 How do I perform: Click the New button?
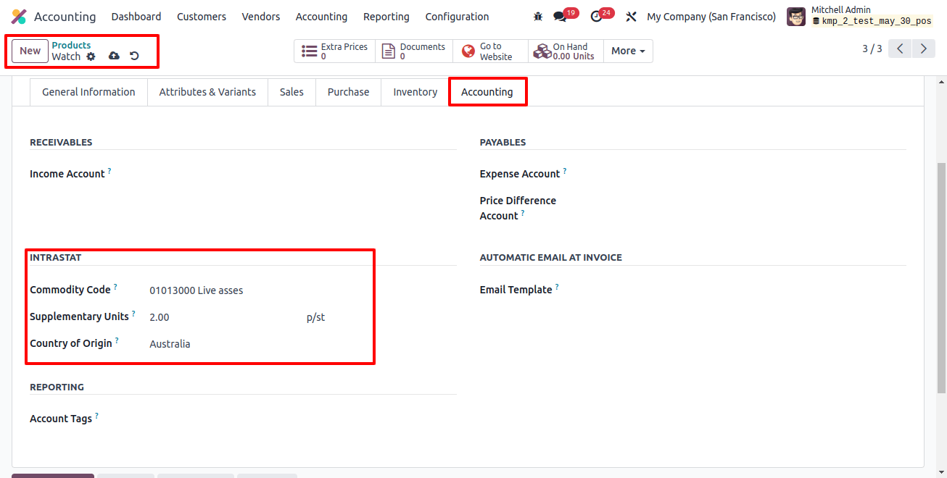[x=30, y=51]
